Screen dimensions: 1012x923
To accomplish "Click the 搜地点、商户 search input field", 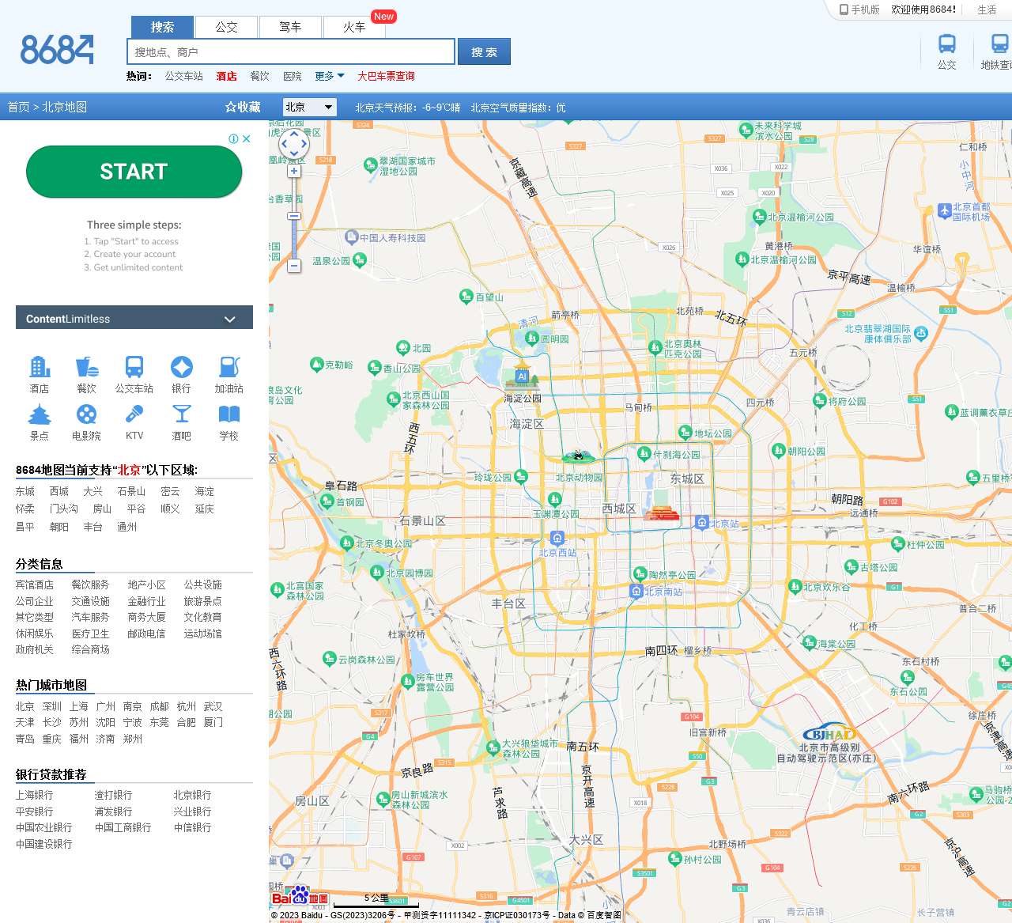I will coord(291,51).
